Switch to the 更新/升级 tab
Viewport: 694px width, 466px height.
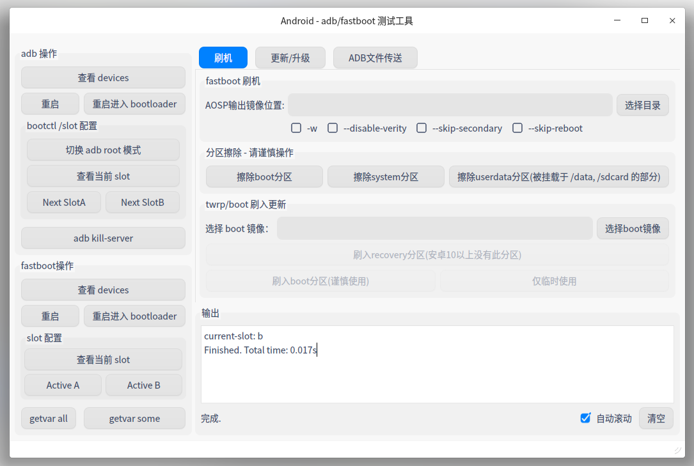(x=290, y=58)
